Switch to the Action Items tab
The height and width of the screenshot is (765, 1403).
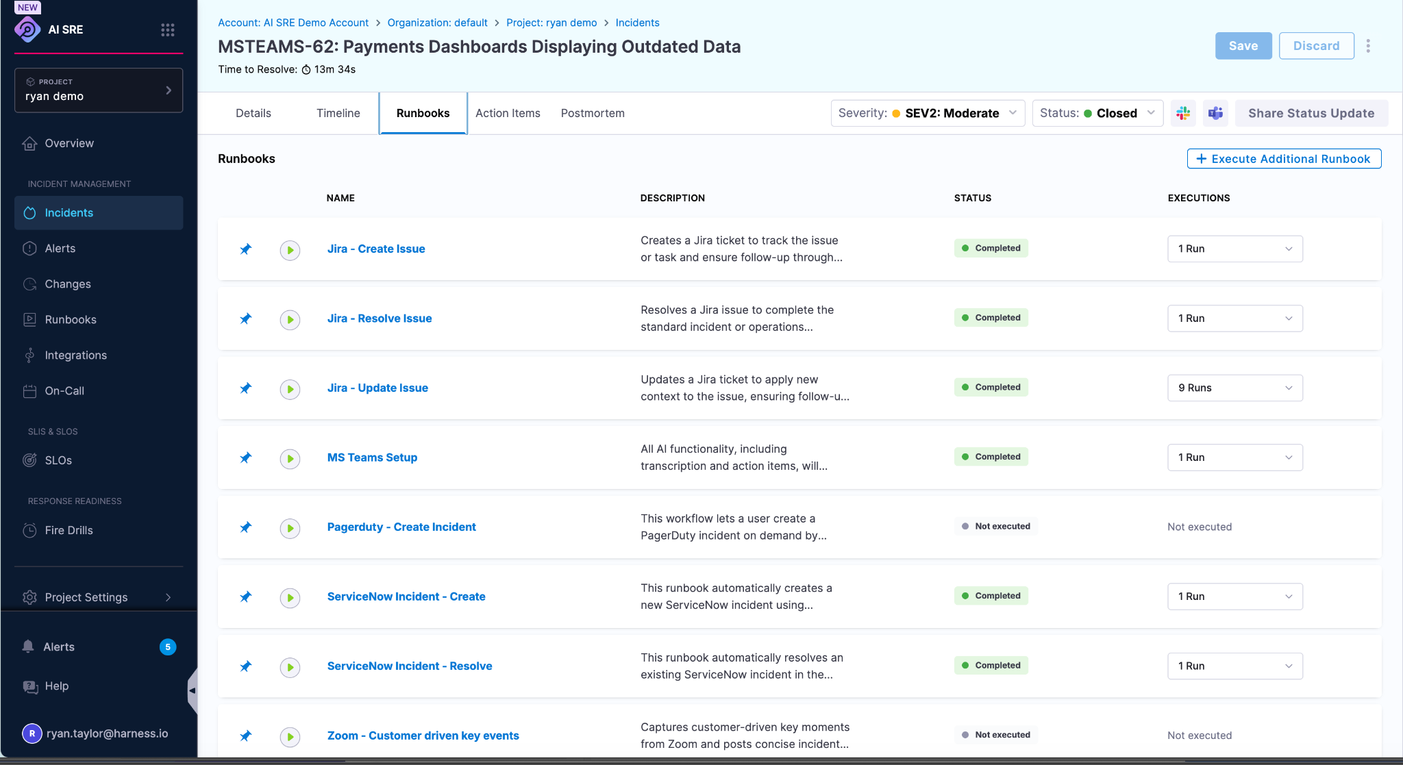click(x=508, y=113)
